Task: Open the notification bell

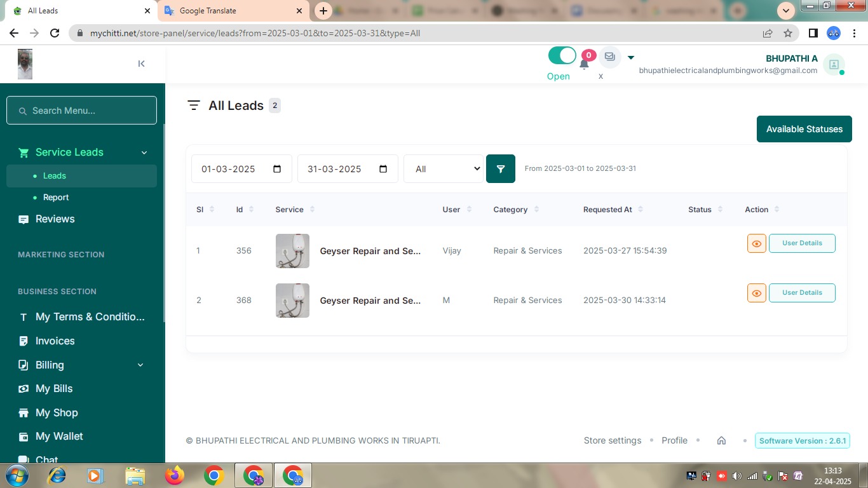Action: click(x=584, y=63)
